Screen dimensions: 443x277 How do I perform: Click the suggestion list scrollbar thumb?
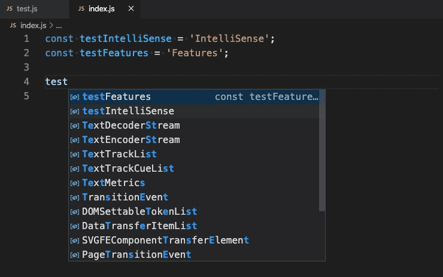click(322, 150)
